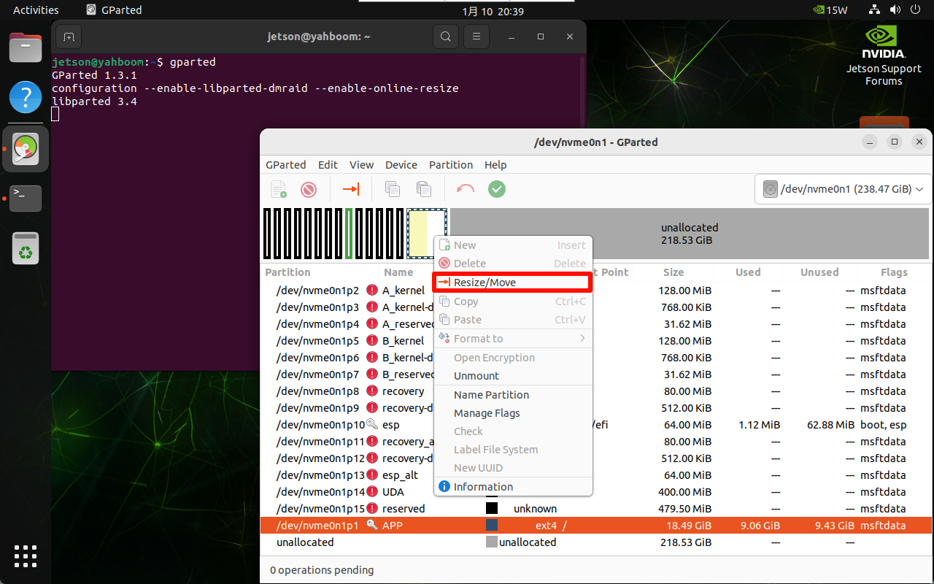
Task: Click the Undo Last Operation arrow icon
Action: 465,189
